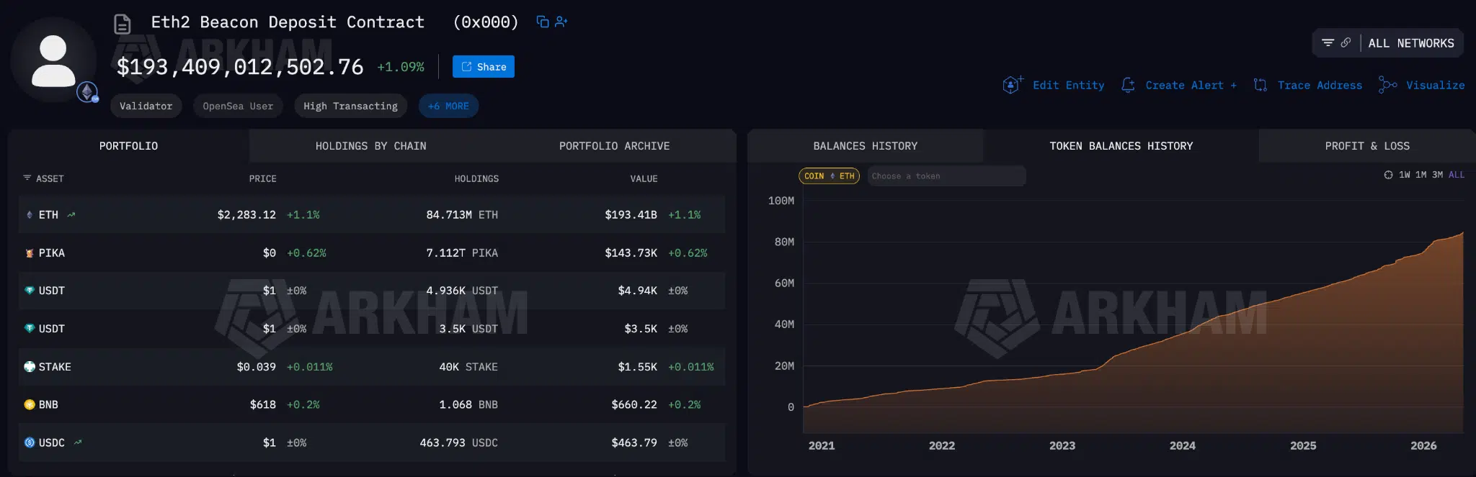Image resolution: width=1476 pixels, height=477 pixels.
Task: Click the ETH token icon in asset list
Action: click(30, 214)
